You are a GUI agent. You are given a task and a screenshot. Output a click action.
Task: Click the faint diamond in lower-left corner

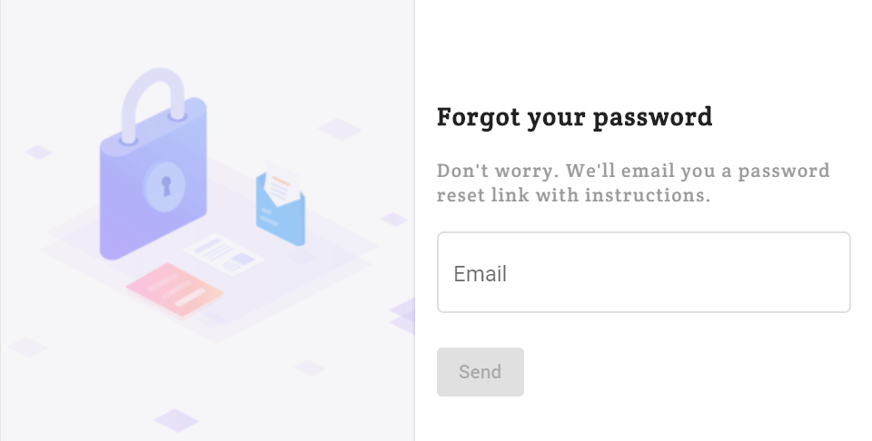[27, 347]
